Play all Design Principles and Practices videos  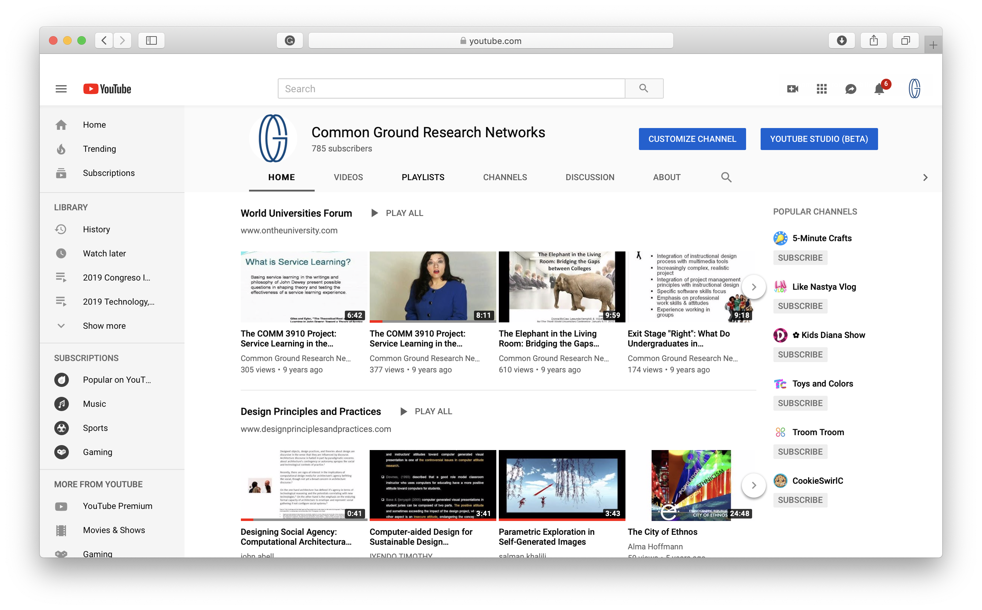click(426, 411)
